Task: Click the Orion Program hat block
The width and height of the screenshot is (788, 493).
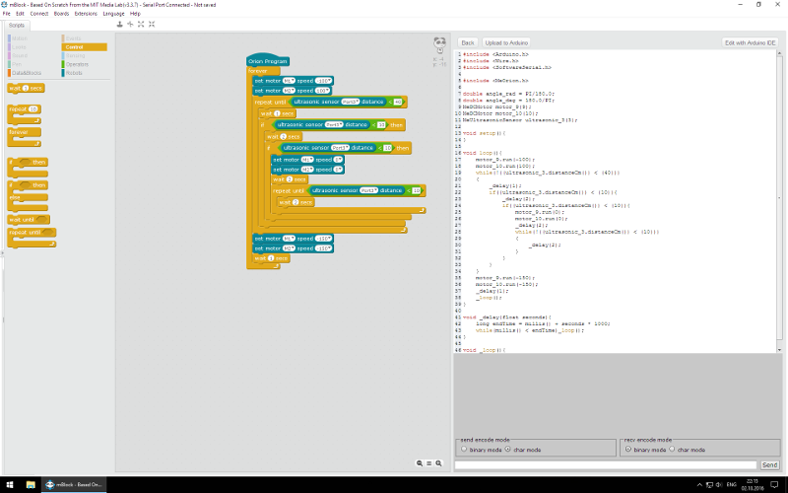Action: click(267, 60)
